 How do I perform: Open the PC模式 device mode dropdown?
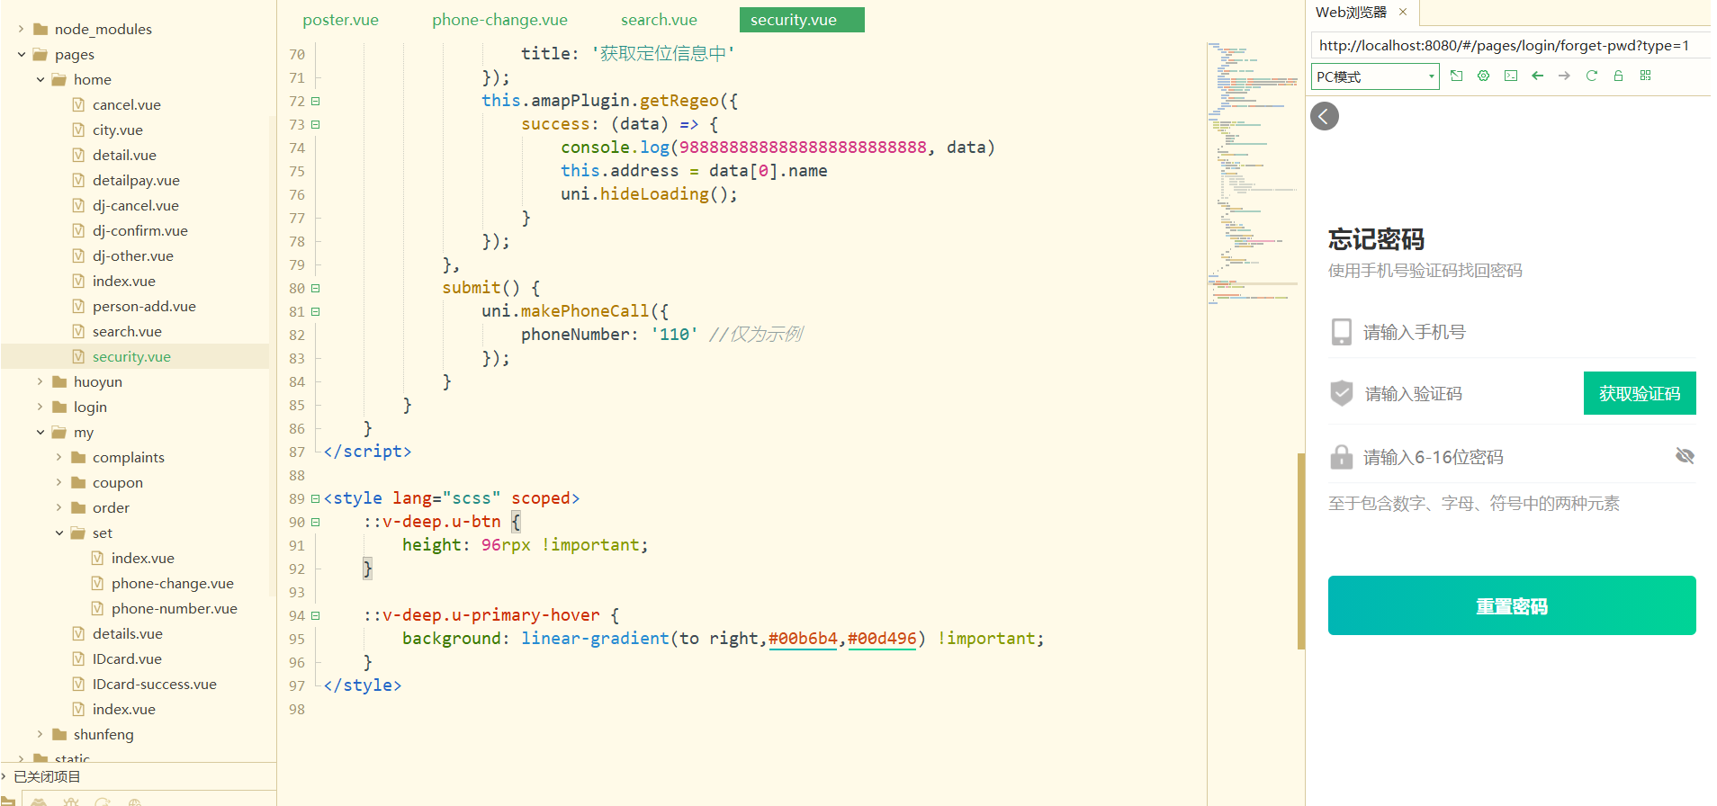pos(1375,76)
